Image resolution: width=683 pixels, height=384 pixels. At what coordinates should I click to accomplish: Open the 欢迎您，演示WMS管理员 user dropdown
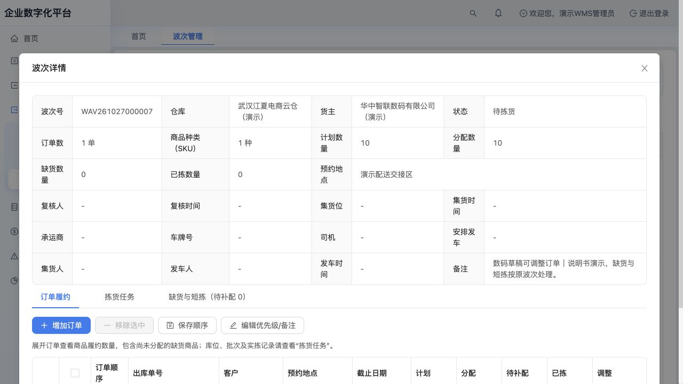pyautogui.click(x=567, y=13)
